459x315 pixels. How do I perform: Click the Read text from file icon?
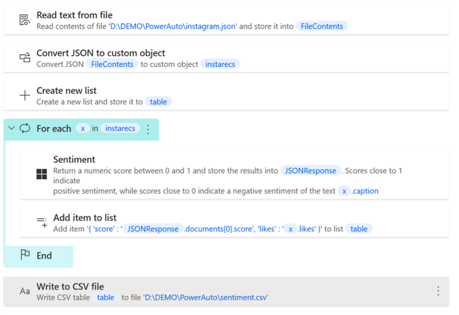tap(25, 20)
